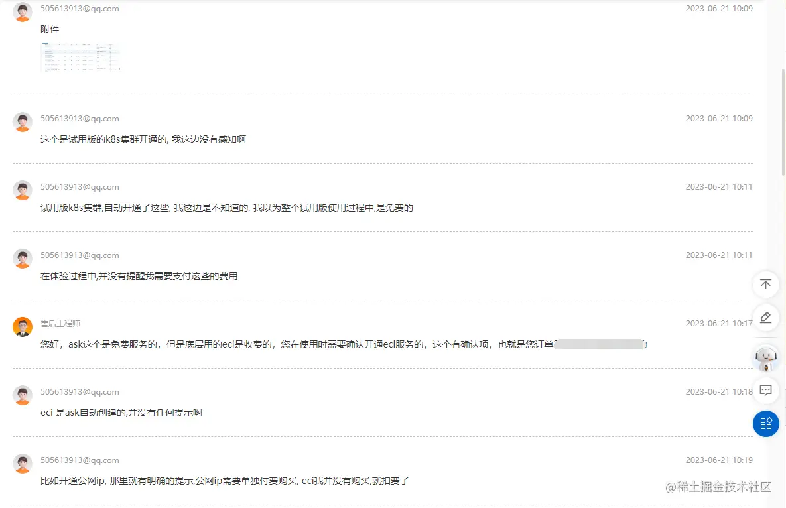Click avatar beside eci 是ask自动创建的 message
Viewport: 786px width, 508px height.
coord(23,395)
